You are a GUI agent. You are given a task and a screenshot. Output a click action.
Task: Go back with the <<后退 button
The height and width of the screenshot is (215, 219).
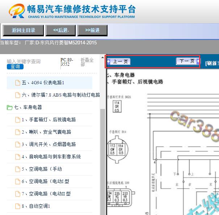[60, 30]
